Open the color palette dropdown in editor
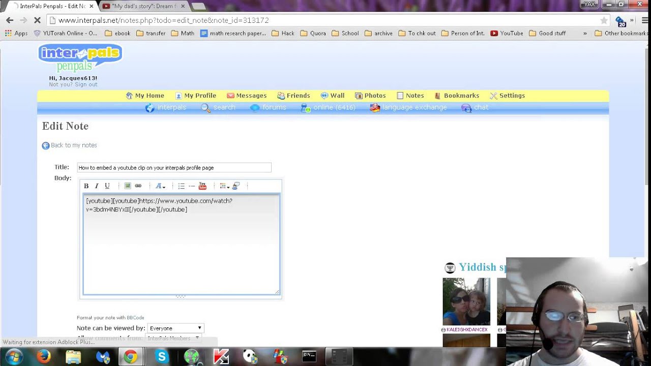The image size is (651, 366). 224,186
